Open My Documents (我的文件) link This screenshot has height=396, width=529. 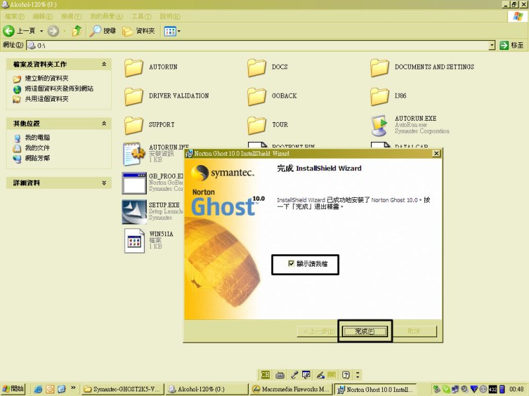pos(37,148)
